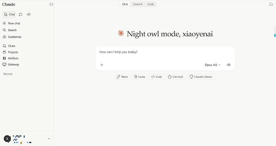
Task: Open the Code brackets icon in sidebar
Action: pyautogui.click(x=29, y=14)
